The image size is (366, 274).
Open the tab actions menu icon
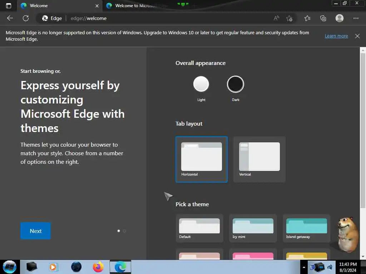[9, 6]
